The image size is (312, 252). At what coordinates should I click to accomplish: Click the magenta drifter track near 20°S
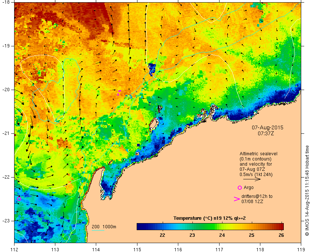119,92
